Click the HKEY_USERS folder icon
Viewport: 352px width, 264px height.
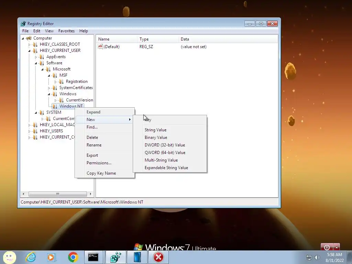pyautogui.click(x=35, y=131)
